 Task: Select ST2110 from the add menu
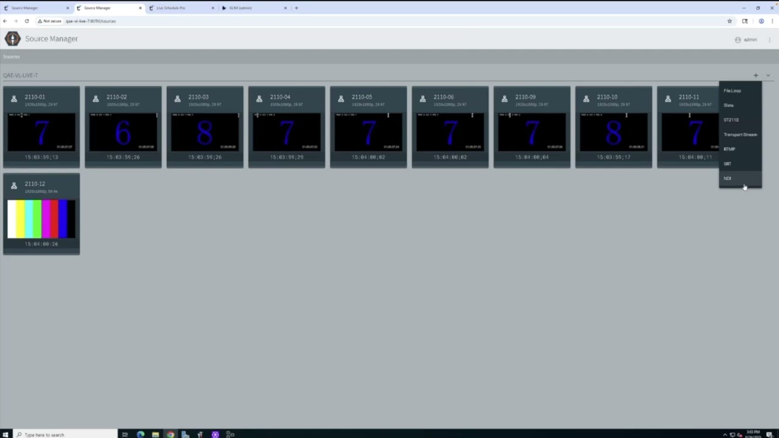pos(740,120)
